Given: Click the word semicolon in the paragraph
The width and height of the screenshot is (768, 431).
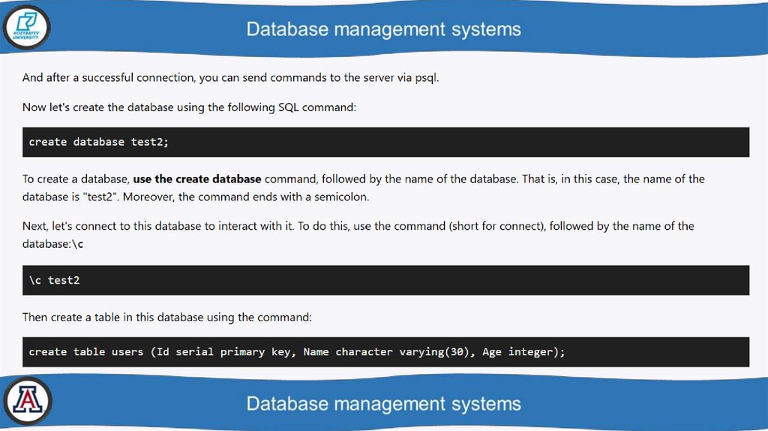Looking at the screenshot, I should [x=343, y=197].
